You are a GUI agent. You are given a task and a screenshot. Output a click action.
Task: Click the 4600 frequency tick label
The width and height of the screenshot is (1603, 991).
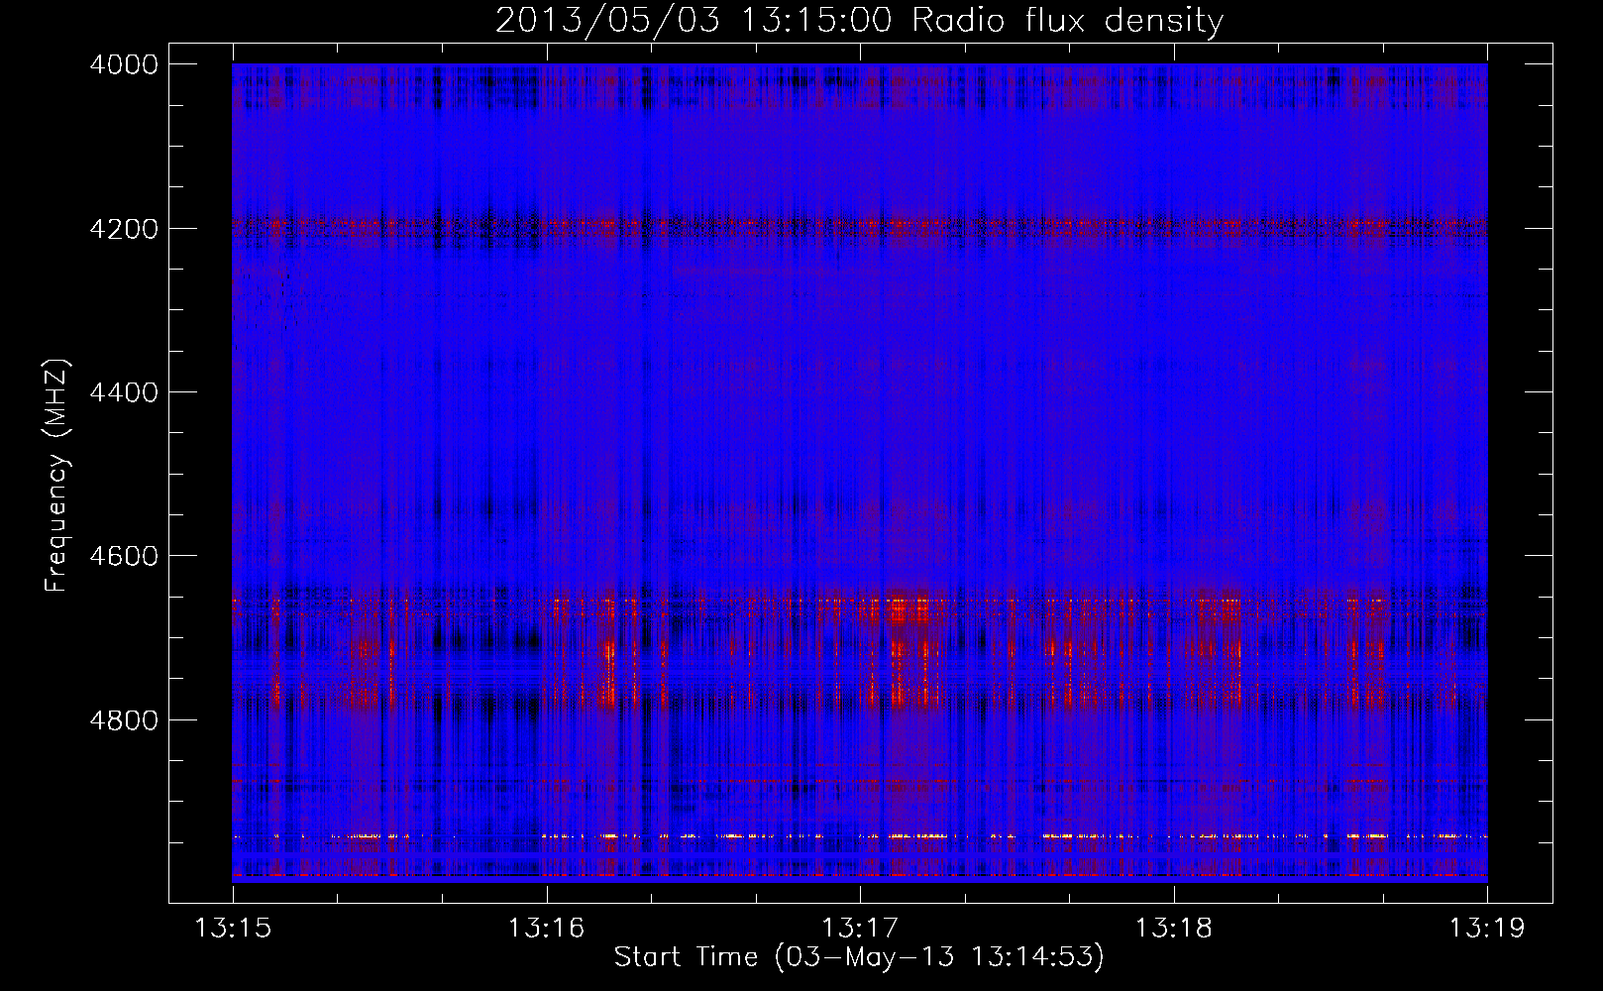[x=124, y=556]
